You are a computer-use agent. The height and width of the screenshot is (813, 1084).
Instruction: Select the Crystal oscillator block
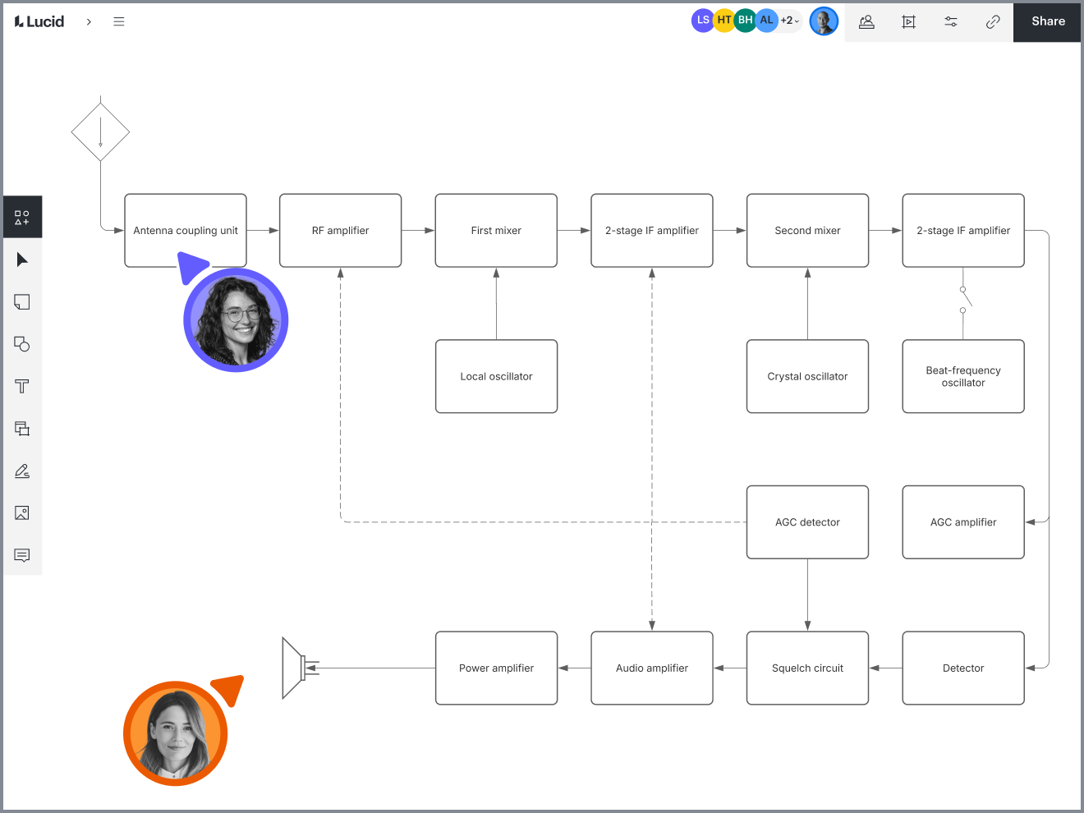[x=808, y=376]
